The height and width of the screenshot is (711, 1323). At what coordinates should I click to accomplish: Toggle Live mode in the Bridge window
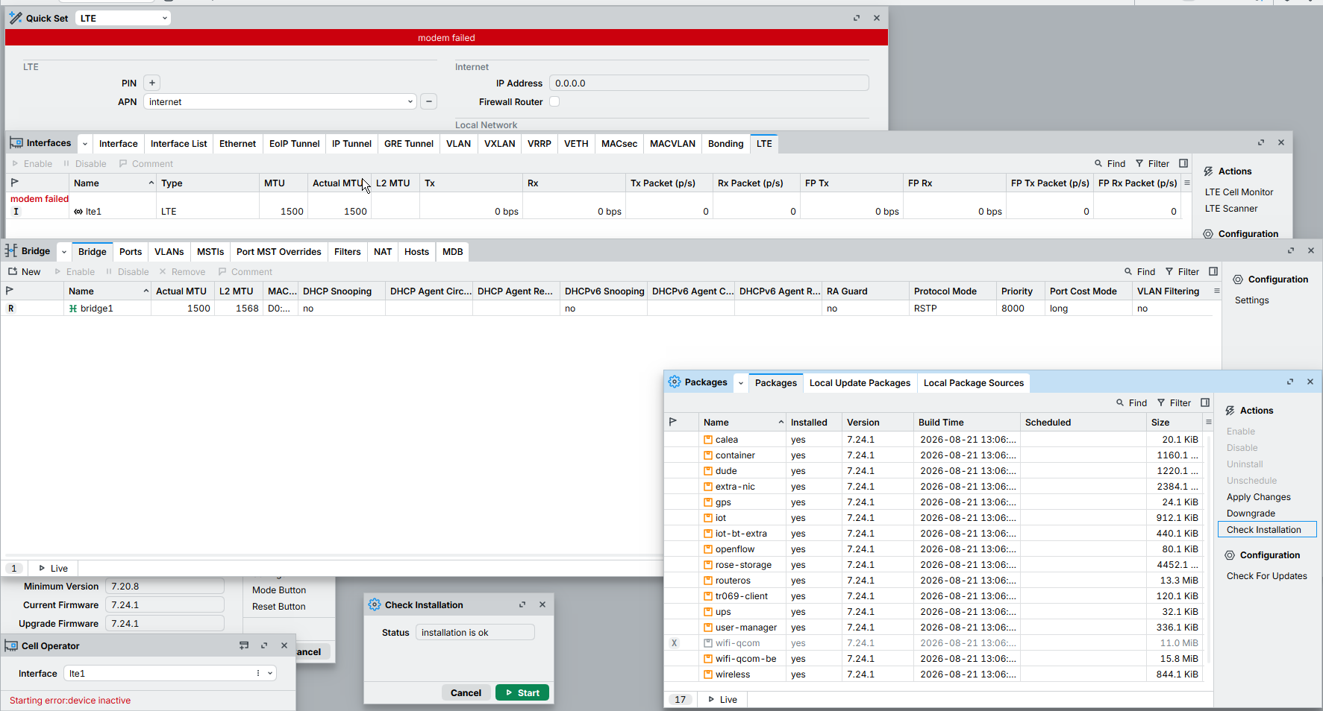[x=53, y=569]
